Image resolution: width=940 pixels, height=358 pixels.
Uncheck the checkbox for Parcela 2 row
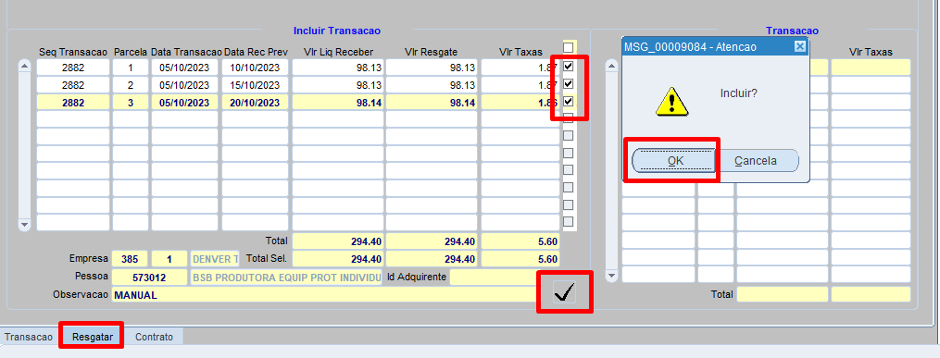pos(569,84)
